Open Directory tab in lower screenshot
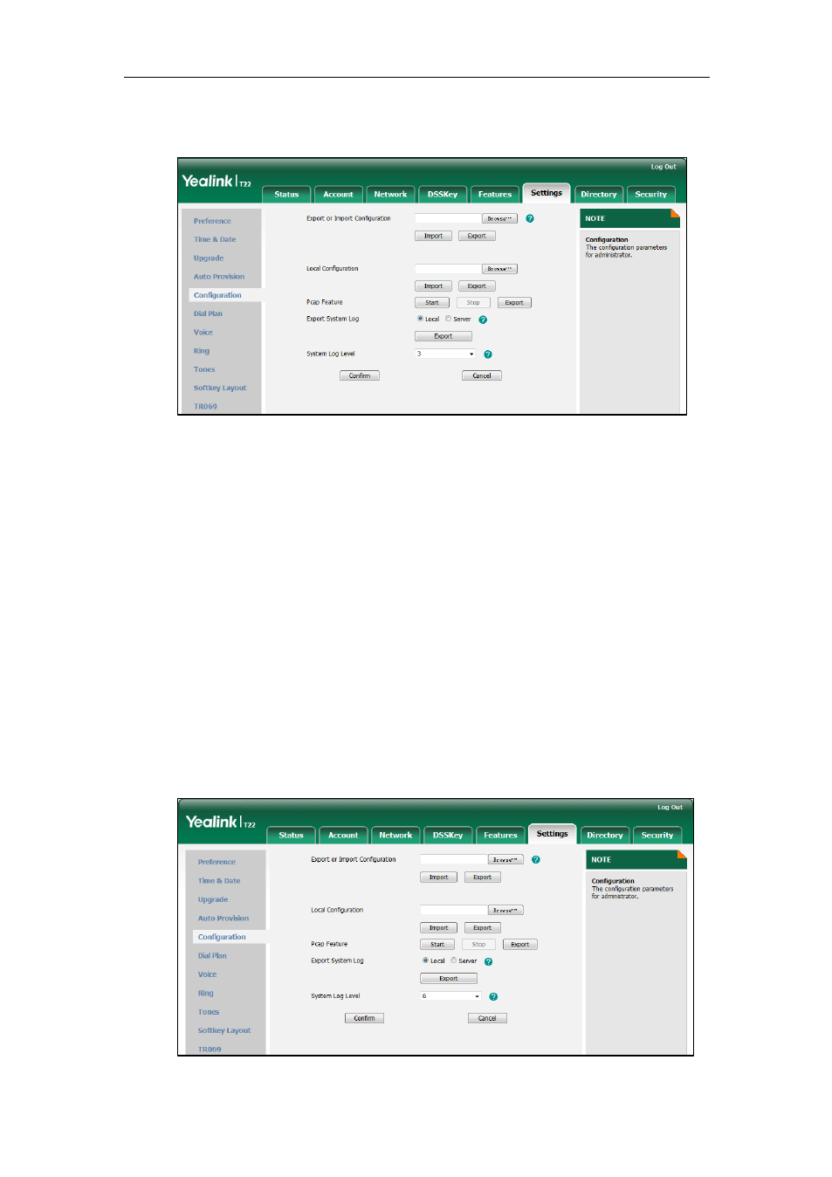The width and height of the screenshot is (832, 1177). [605, 836]
